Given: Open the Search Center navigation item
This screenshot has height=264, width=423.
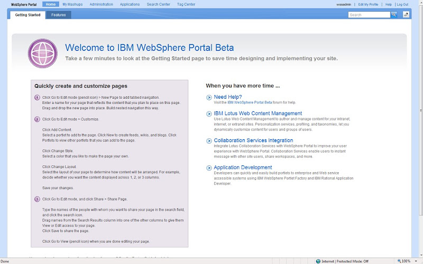Looking at the screenshot, I should pyautogui.click(x=158, y=4).
